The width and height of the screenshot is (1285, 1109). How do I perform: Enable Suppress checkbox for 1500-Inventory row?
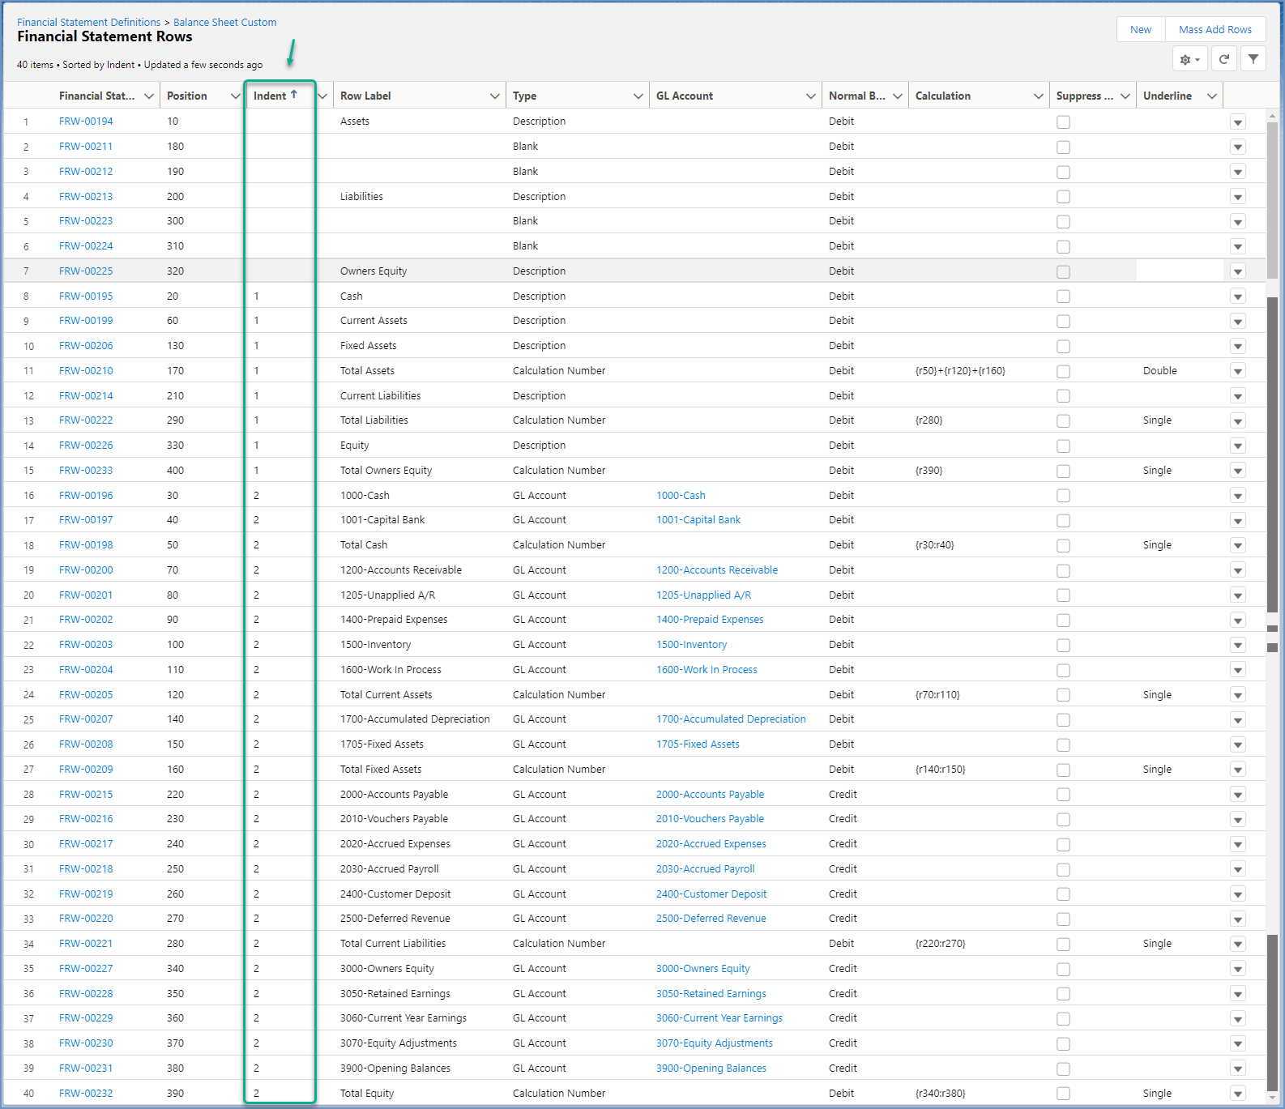pyautogui.click(x=1063, y=646)
